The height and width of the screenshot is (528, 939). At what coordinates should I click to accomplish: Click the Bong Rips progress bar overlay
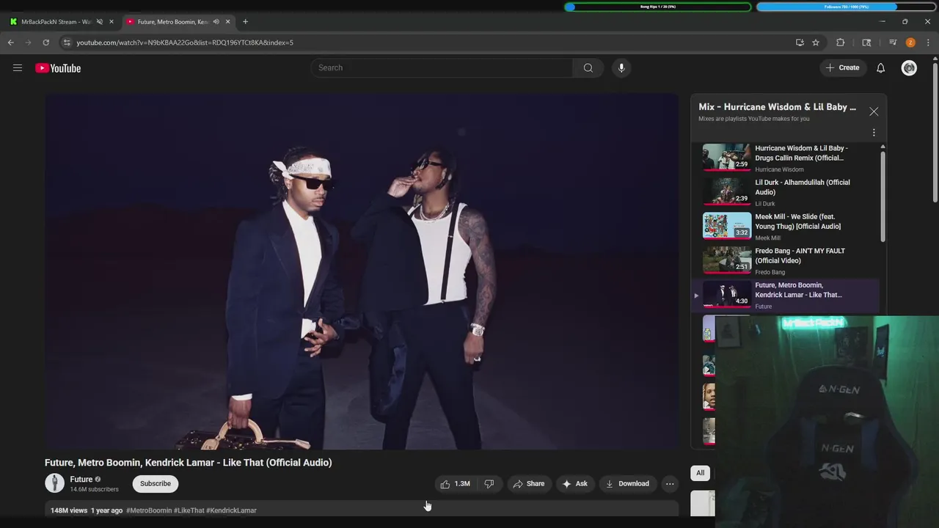[658, 7]
